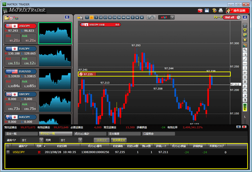Click the printer icon
The height and width of the screenshot is (172, 252).
pos(221,11)
